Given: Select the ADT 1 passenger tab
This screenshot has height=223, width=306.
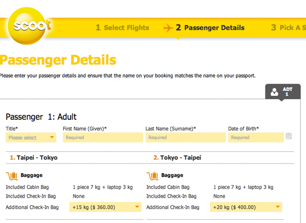Looking at the screenshot, I should (x=283, y=91).
